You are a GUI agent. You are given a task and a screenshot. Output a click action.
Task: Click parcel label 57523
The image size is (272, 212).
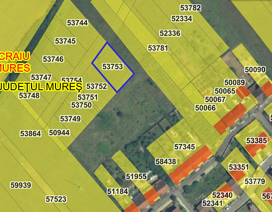[x=56, y=199]
